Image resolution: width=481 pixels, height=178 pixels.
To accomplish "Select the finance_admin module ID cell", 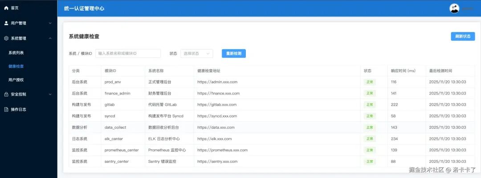I will pyautogui.click(x=118, y=93).
